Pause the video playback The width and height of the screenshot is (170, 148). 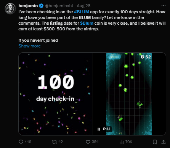click(x=99, y=129)
